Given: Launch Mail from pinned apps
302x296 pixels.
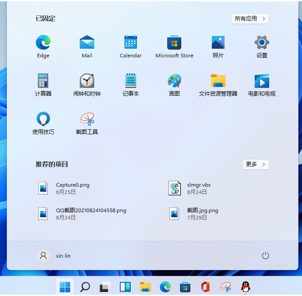Looking at the screenshot, I should tap(87, 46).
